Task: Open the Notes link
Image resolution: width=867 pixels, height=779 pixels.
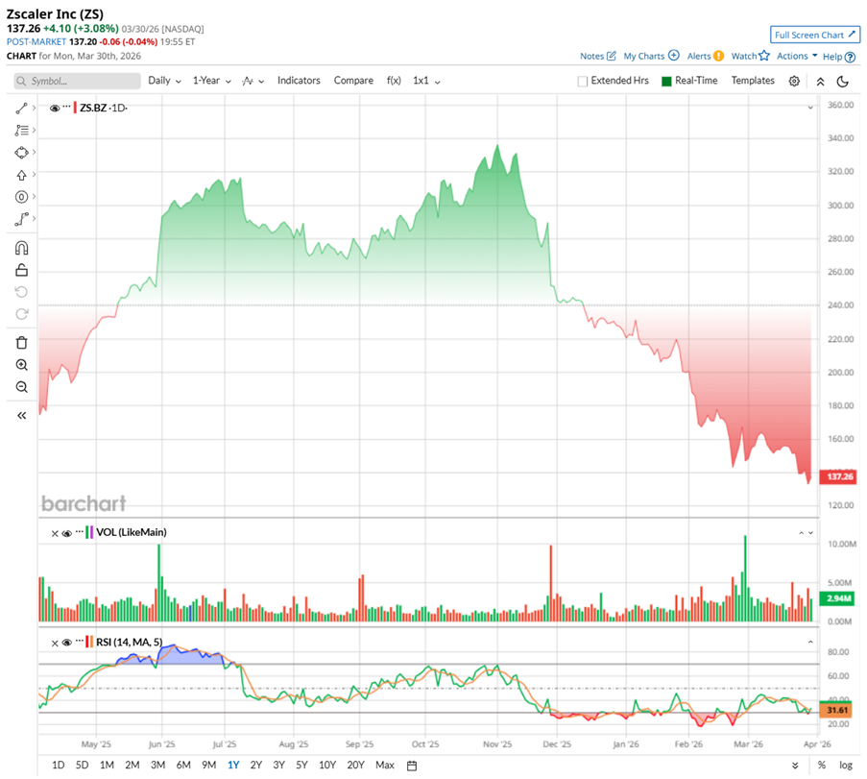Action: pyautogui.click(x=591, y=56)
